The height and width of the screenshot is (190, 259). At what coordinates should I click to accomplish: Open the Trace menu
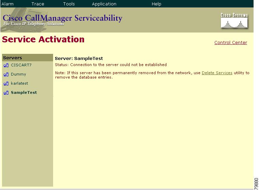(38, 4)
